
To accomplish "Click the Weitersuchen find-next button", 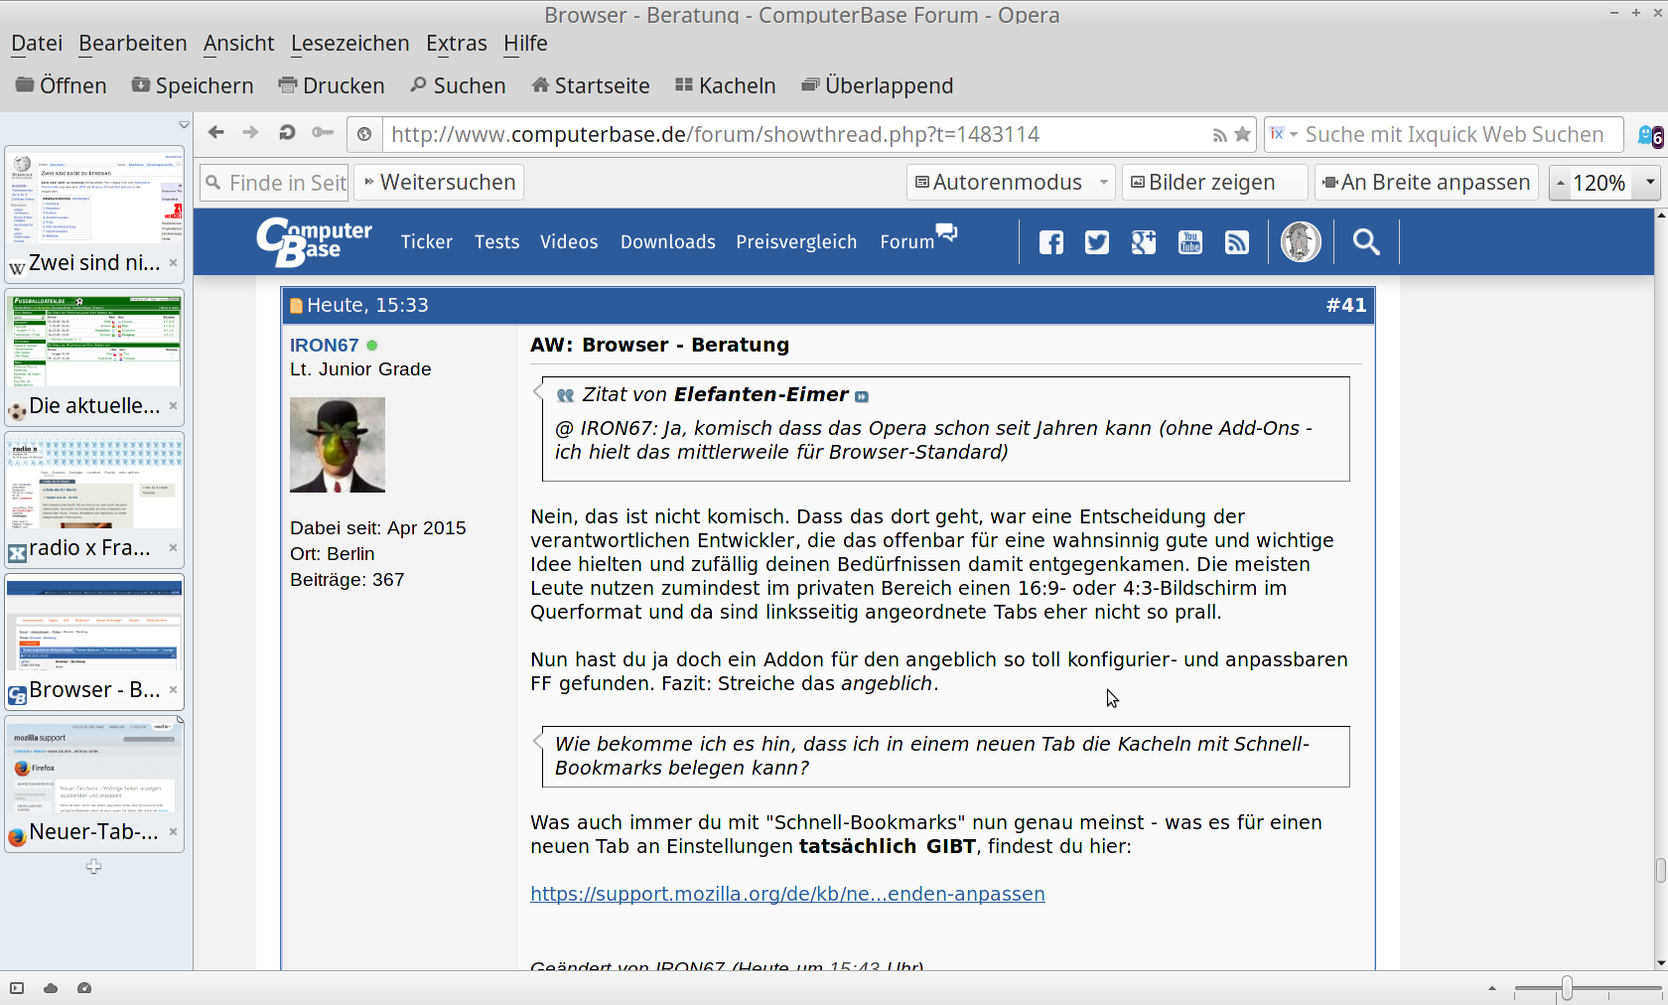I will [x=440, y=183].
